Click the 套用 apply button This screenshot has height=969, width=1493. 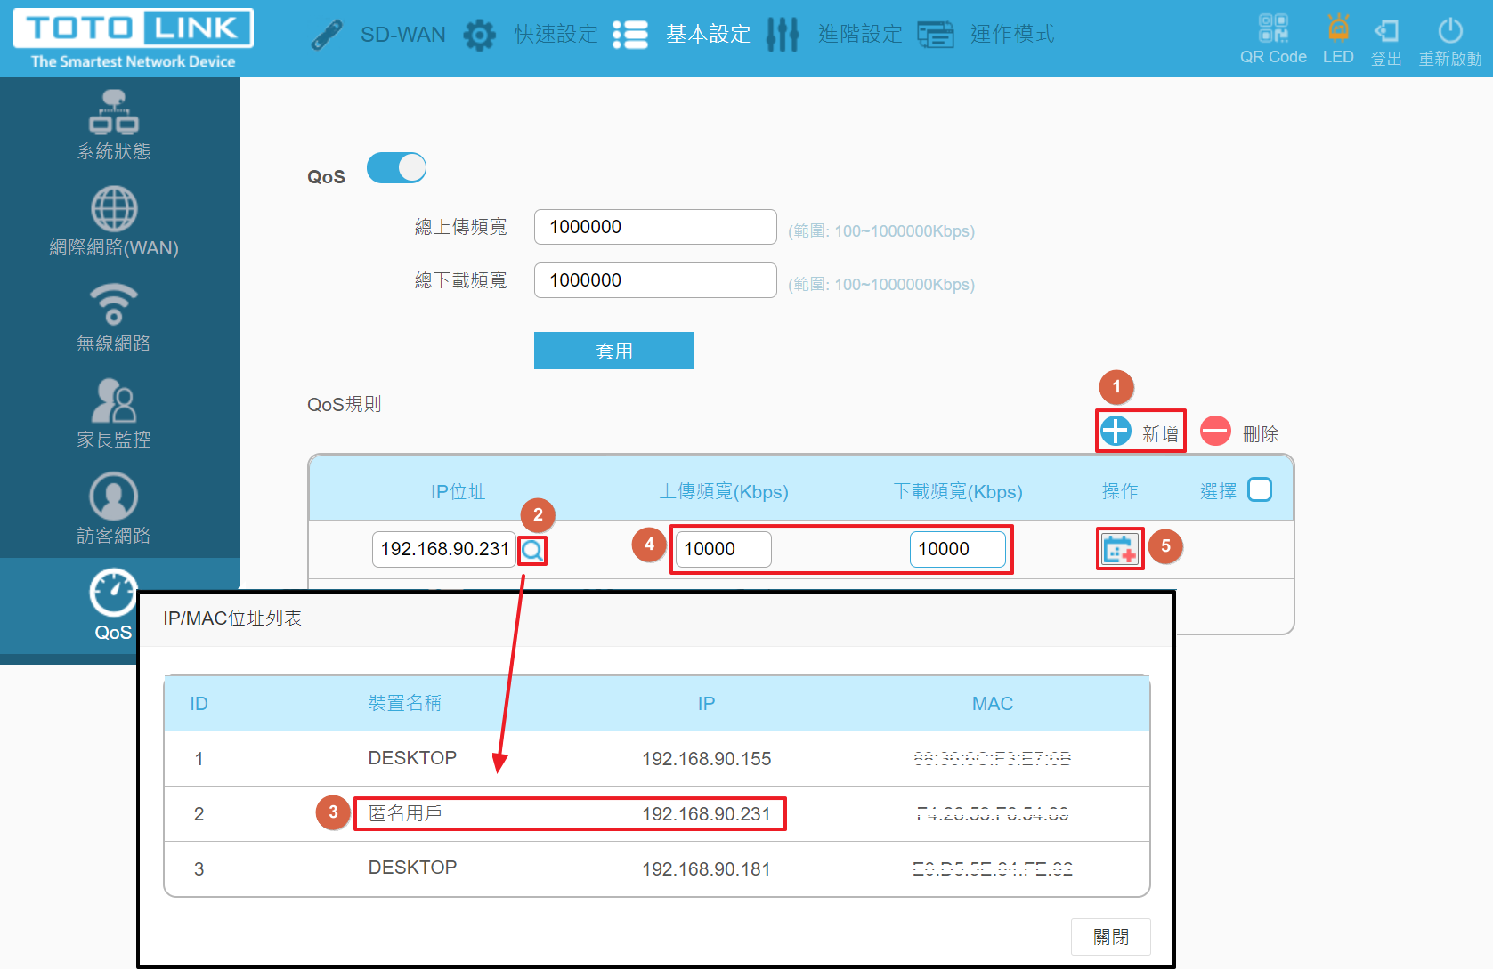point(614,351)
